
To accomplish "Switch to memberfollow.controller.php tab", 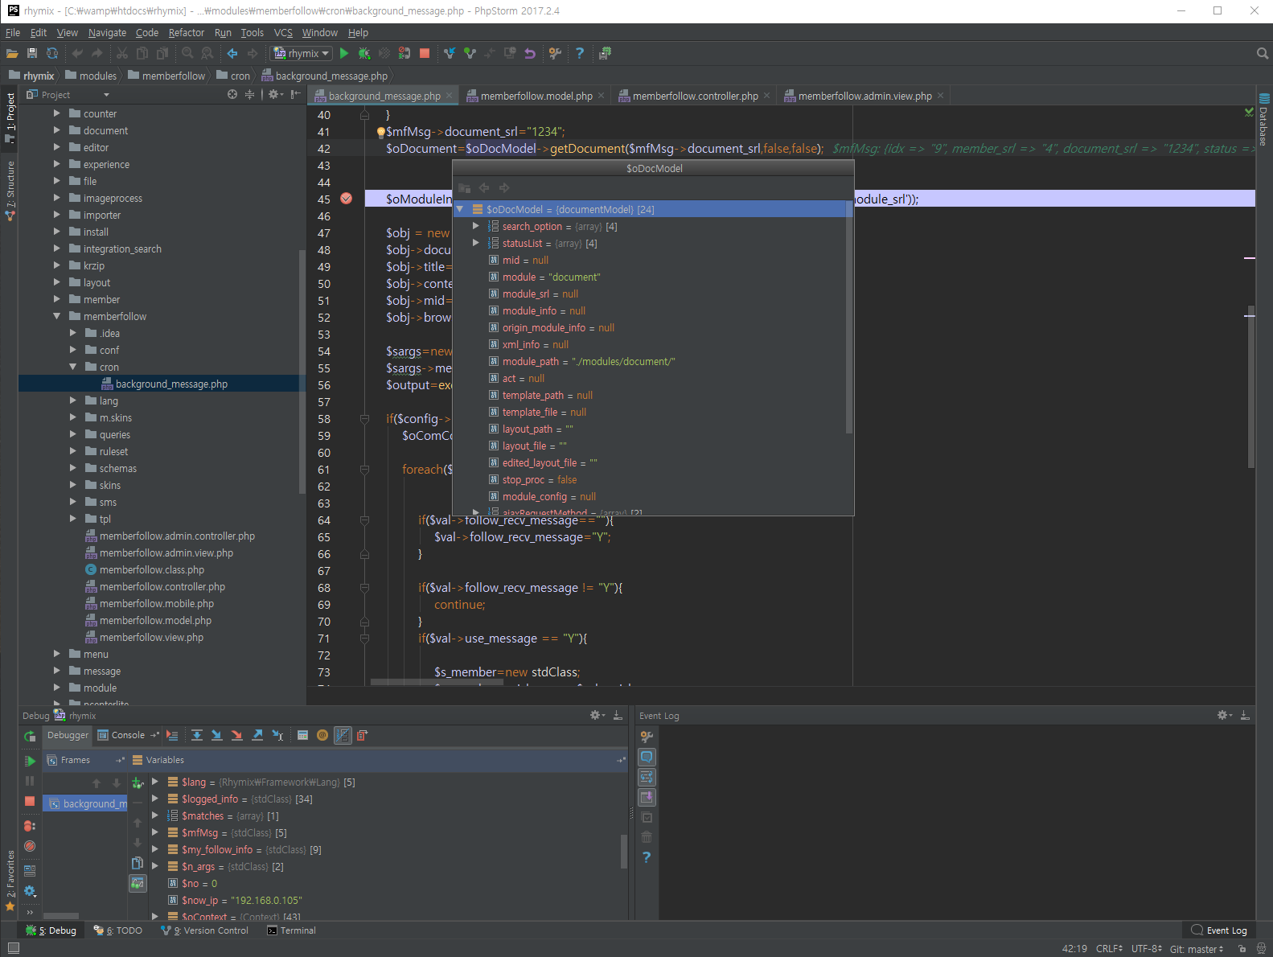I will [695, 96].
